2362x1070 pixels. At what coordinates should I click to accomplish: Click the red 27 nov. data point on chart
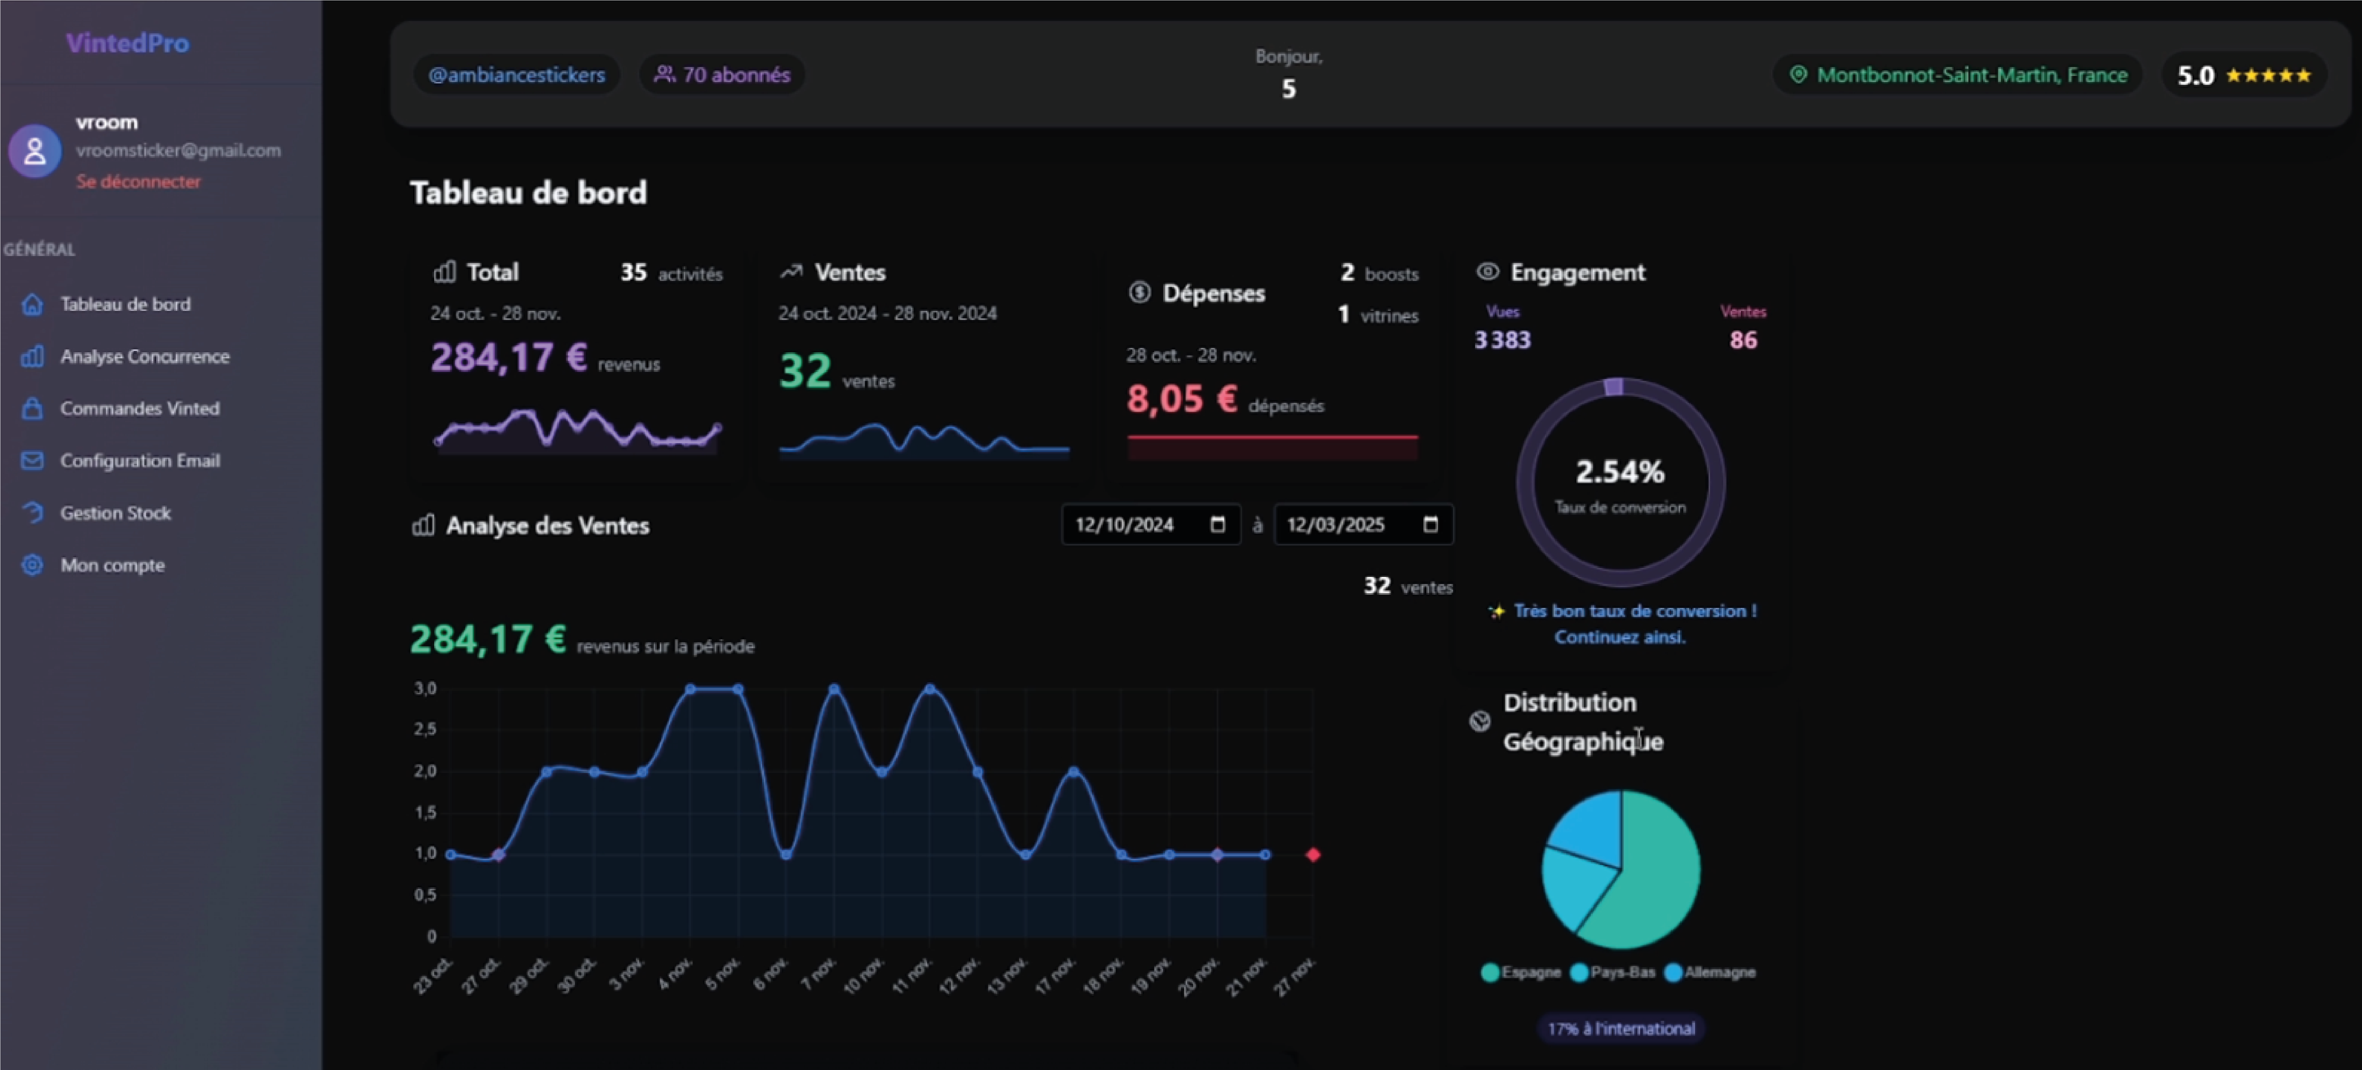click(x=1313, y=855)
